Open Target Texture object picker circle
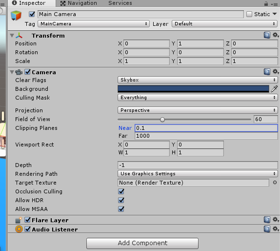 (x=275, y=183)
